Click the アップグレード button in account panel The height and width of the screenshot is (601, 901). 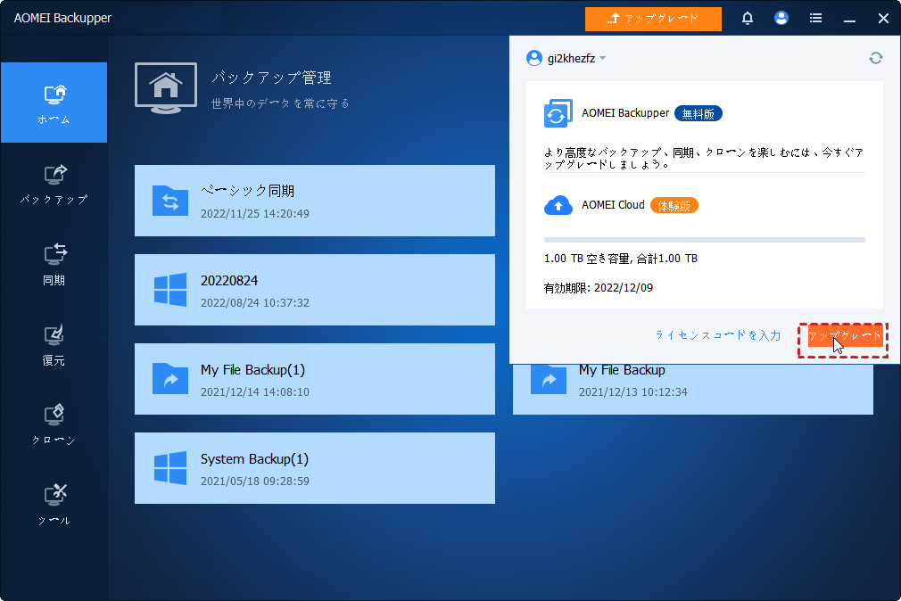[844, 336]
